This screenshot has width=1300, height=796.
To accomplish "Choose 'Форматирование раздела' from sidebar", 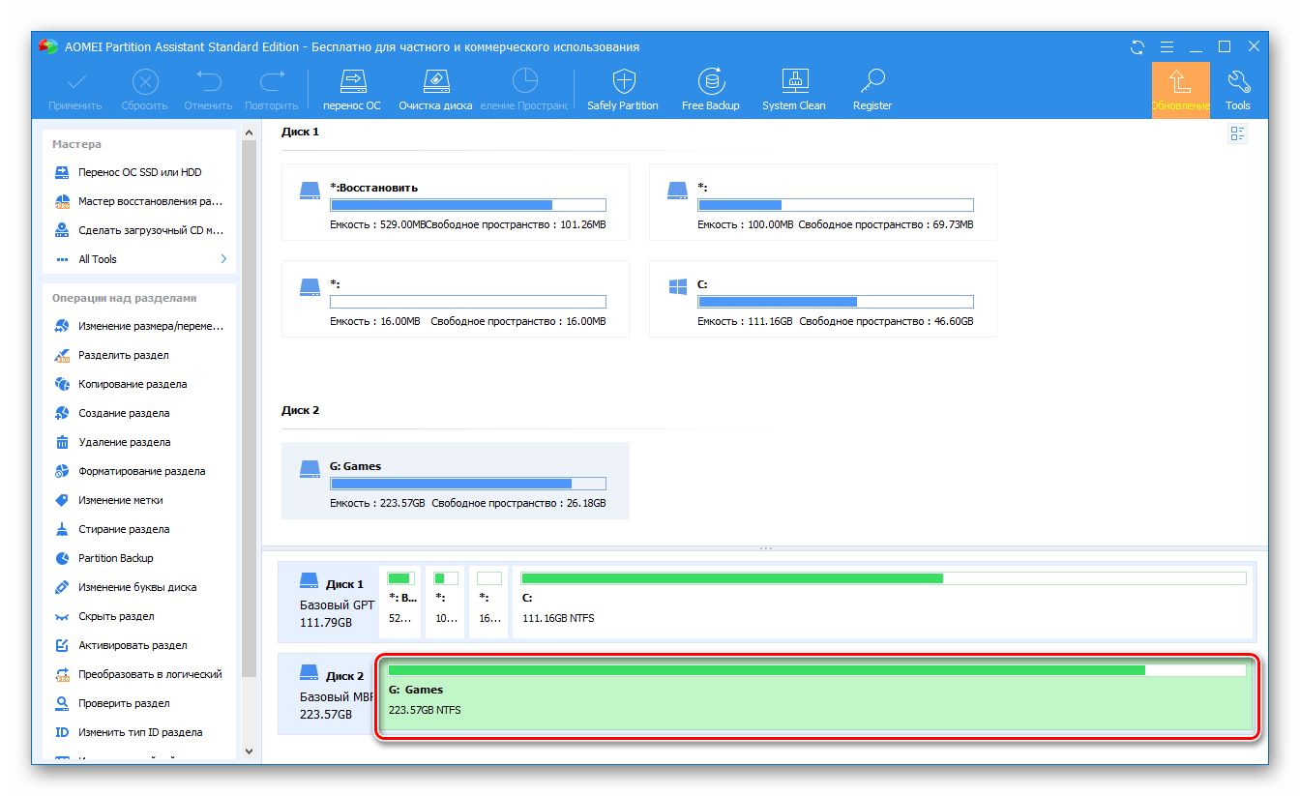I will point(141,471).
